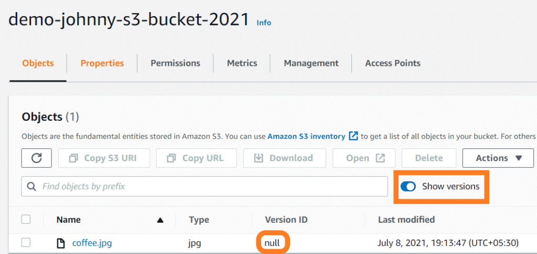Click the download arrow icon
Image resolution: width=537 pixels, height=254 pixels.
point(258,158)
